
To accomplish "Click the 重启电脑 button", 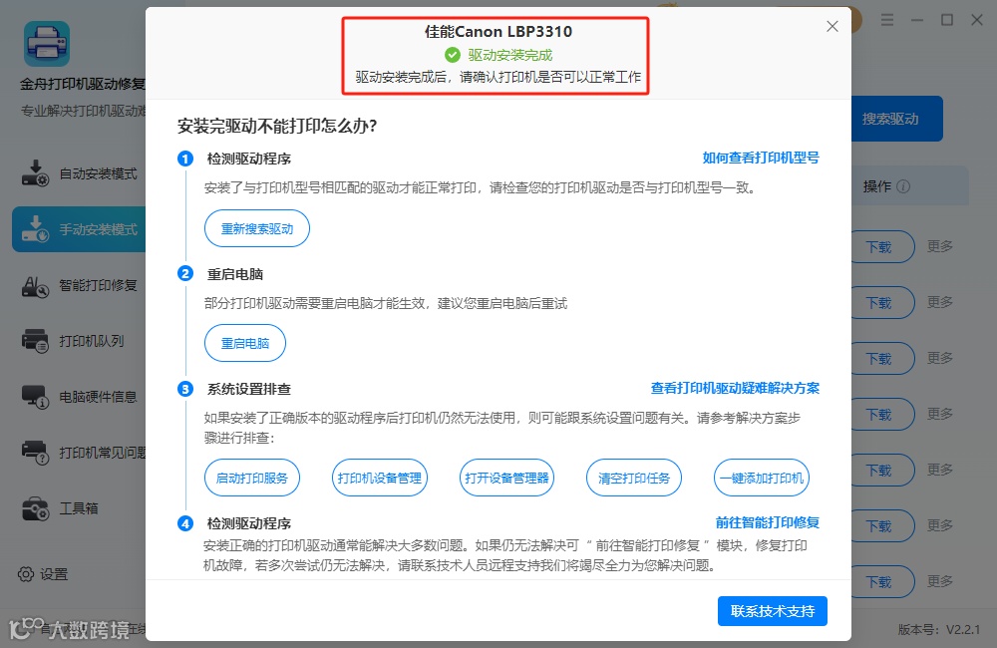I will pyautogui.click(x=245, y=343).
